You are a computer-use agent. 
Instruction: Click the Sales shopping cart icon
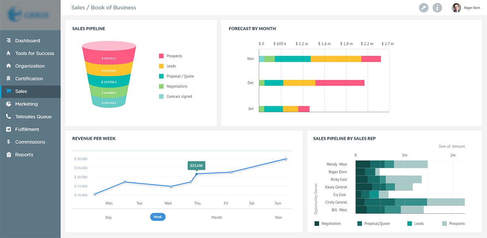(8, 91)
